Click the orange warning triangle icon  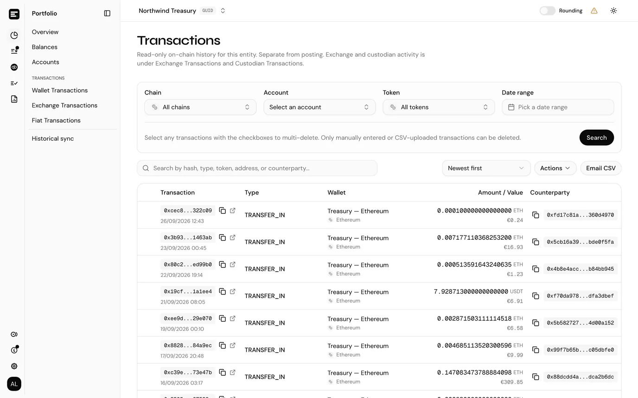(594, 11)
